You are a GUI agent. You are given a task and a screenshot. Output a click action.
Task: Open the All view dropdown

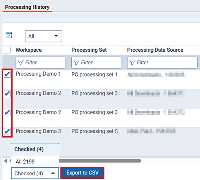[x=44, y=36]
